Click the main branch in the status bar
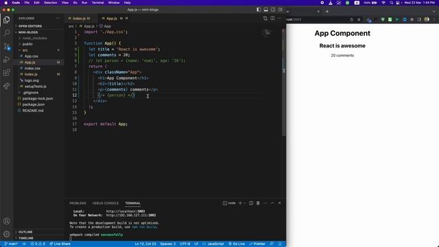Image resolution: width=439 pixels, height=247 pixels. (11, 244)
